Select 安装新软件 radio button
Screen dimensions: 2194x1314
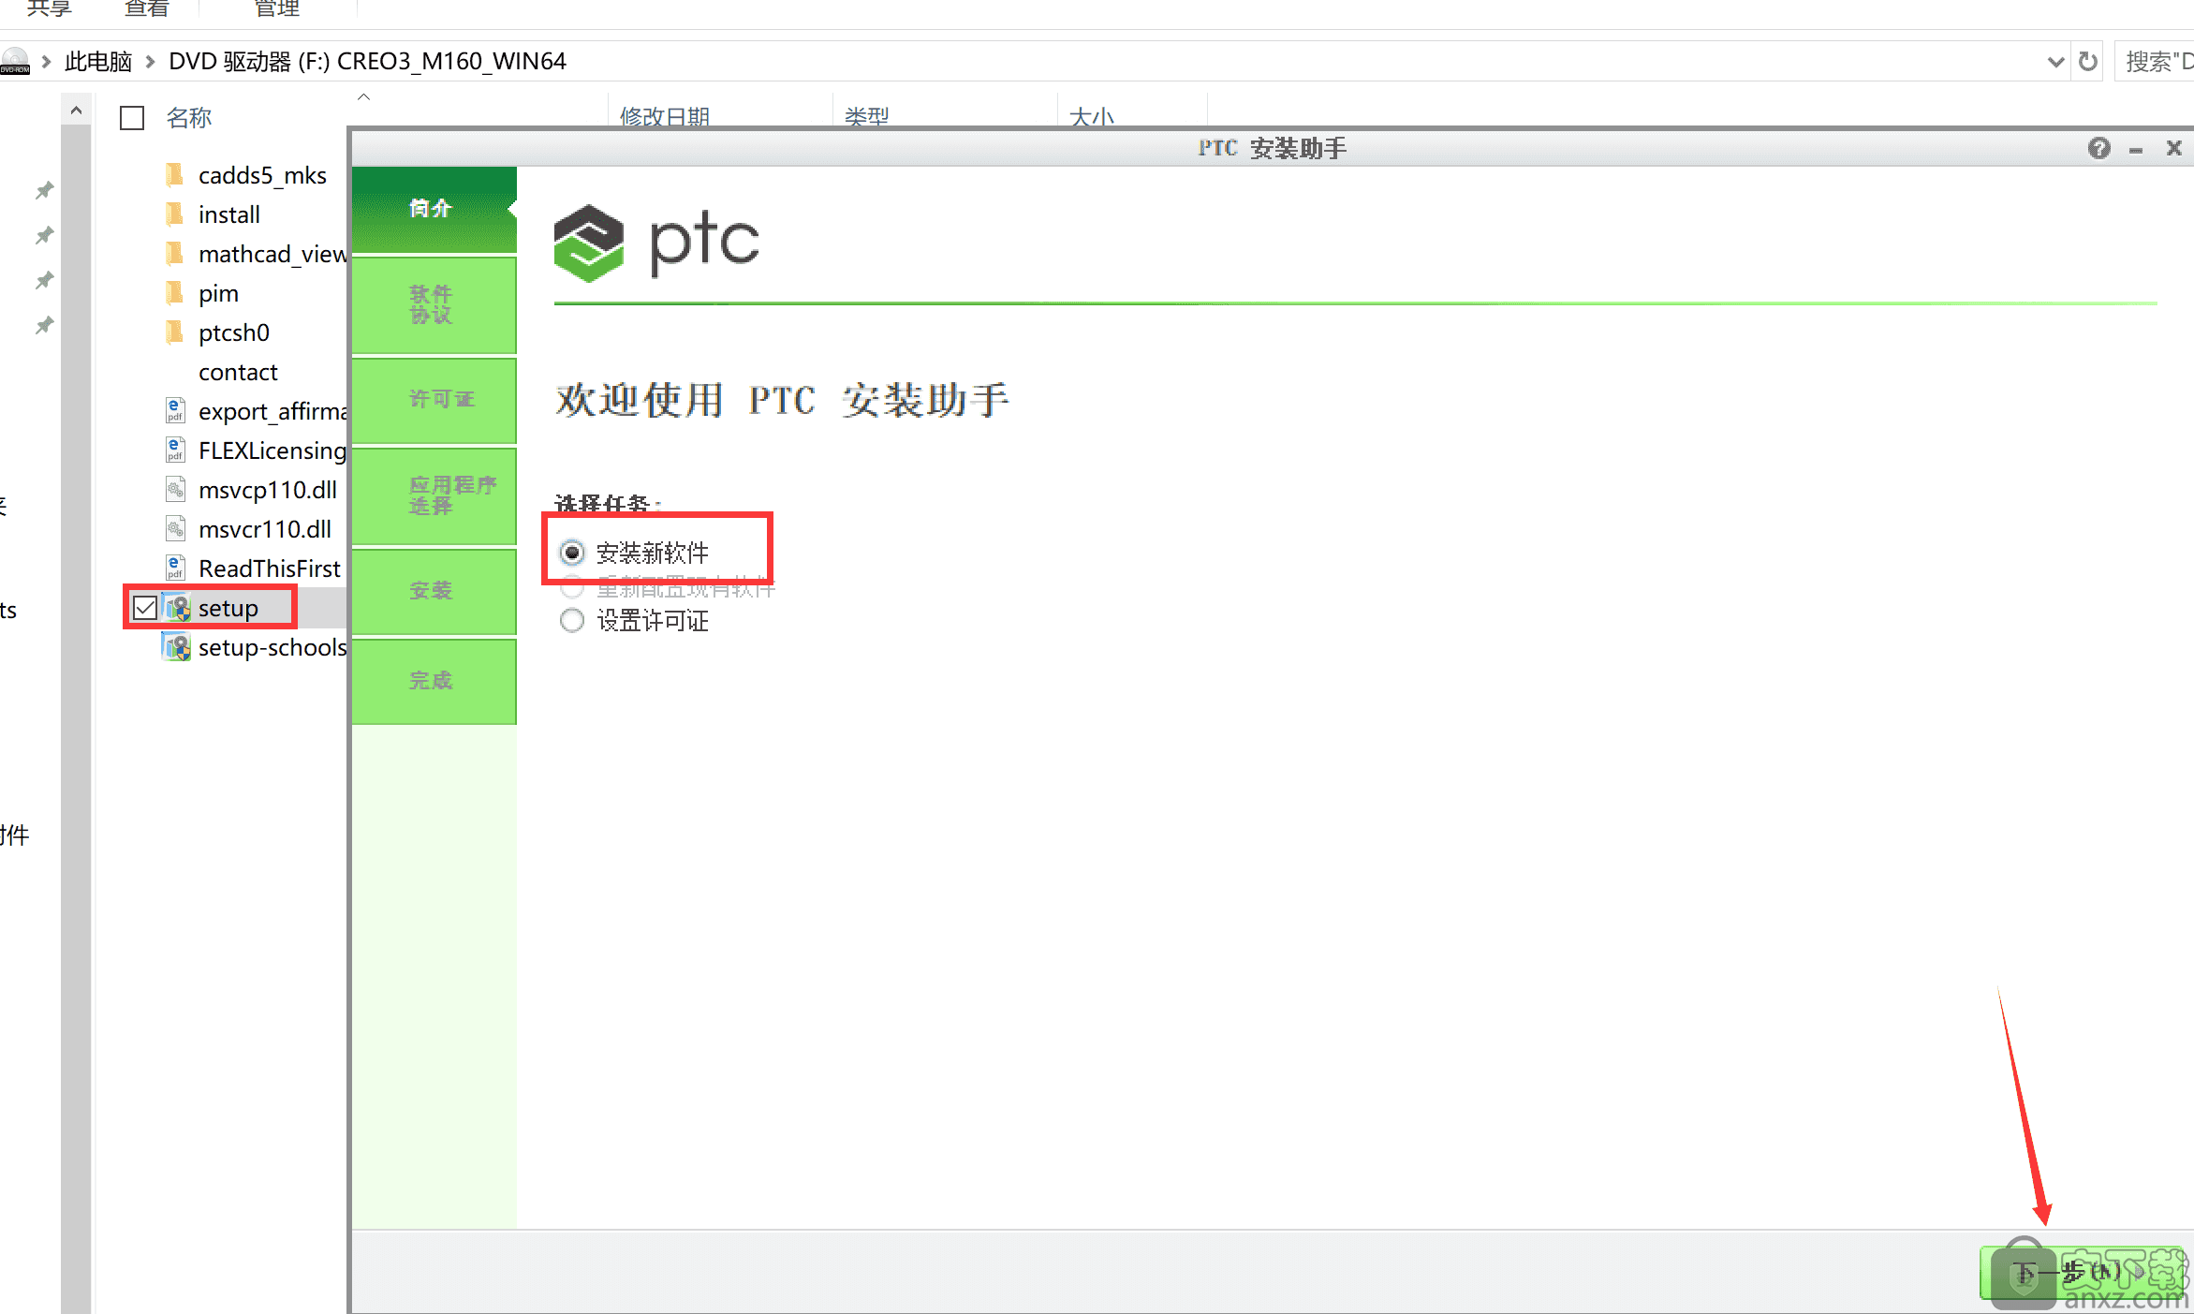coord(571,553)
